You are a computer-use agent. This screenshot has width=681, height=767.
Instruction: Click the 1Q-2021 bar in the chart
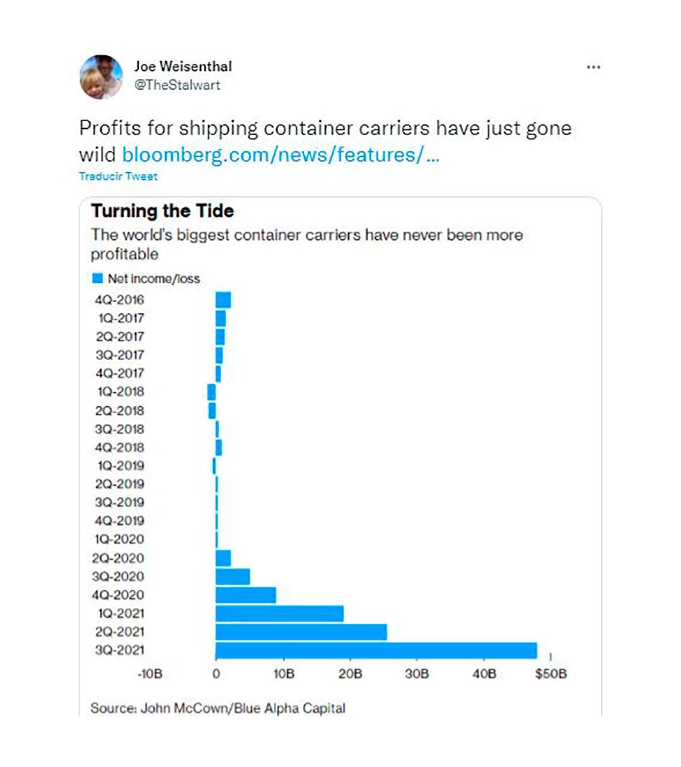pos(279,613)
